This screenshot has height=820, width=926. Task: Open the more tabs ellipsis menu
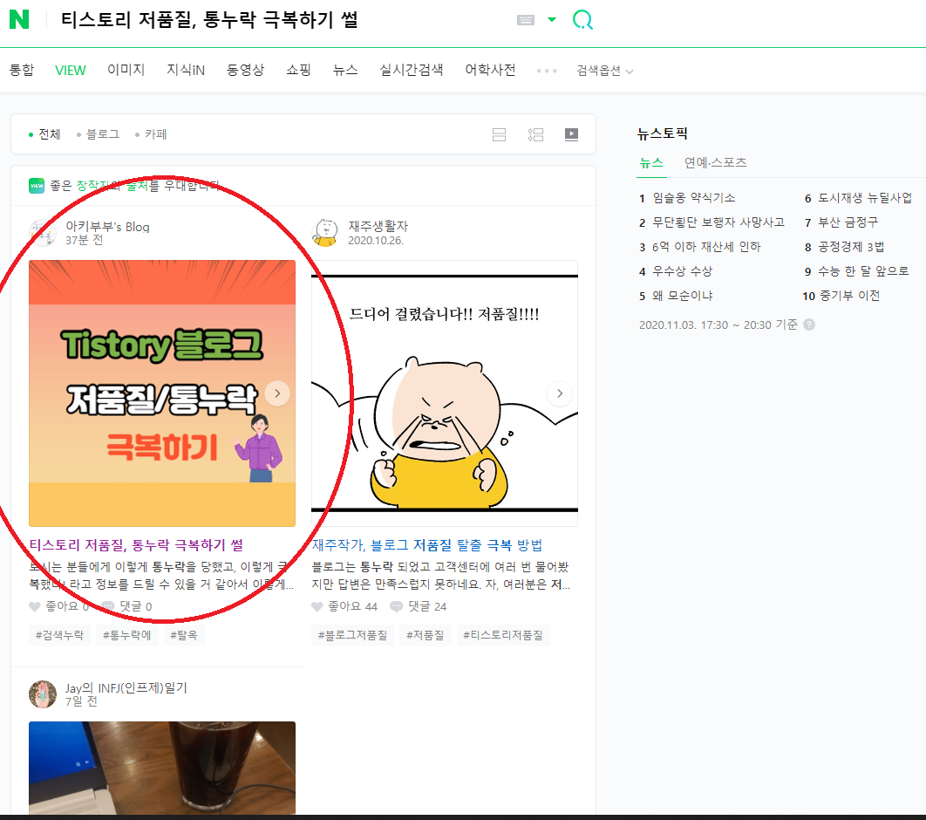pos(546,71)
